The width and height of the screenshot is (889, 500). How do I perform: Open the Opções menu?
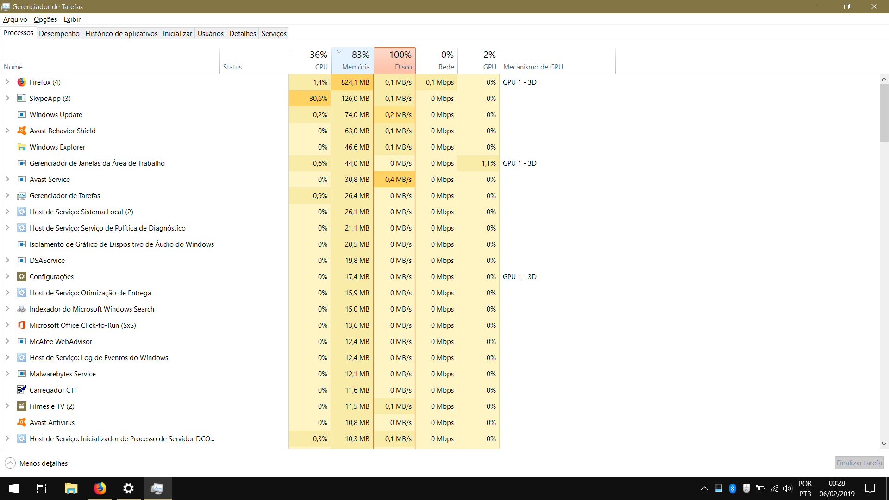tap(45, 19)
